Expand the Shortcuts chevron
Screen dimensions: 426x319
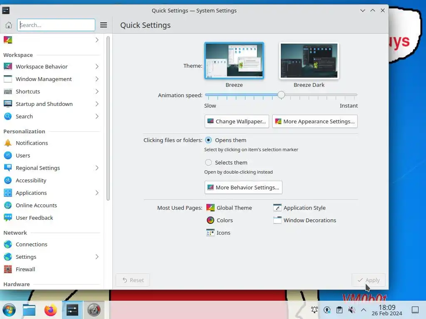tap(97, 91)
